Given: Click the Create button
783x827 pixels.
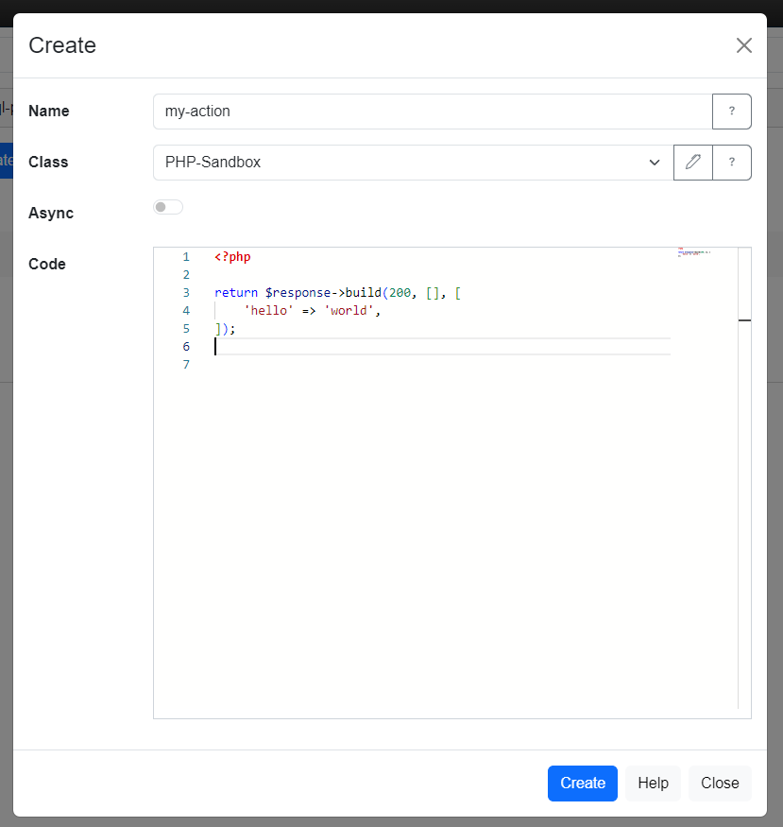Looking at the screenshot, I should click(582, 783).
